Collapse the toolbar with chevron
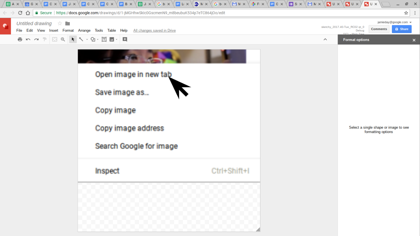This screenshot has height=236, width=420. [325, 39]
